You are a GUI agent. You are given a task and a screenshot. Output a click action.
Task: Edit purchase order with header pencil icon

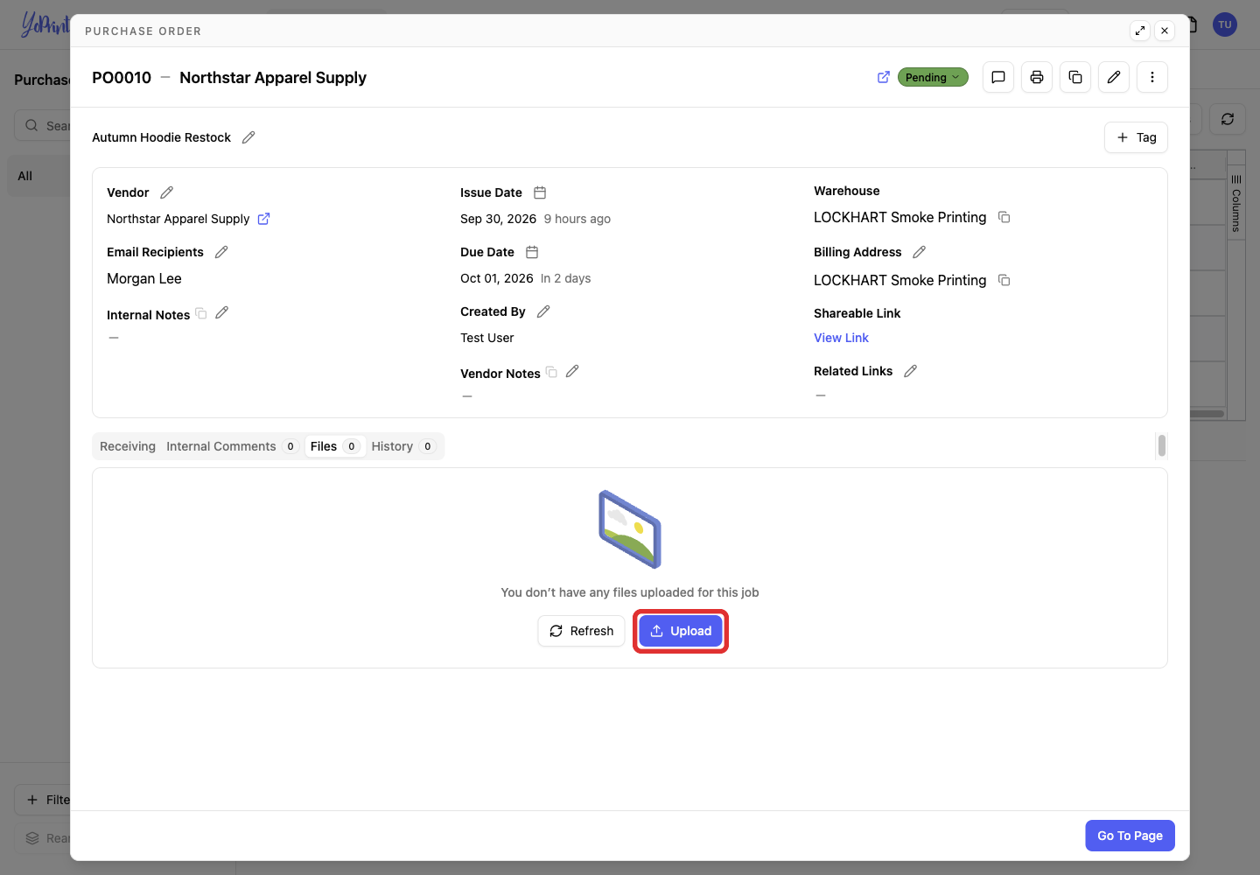pyautogui.click(x=1114, y=77)
